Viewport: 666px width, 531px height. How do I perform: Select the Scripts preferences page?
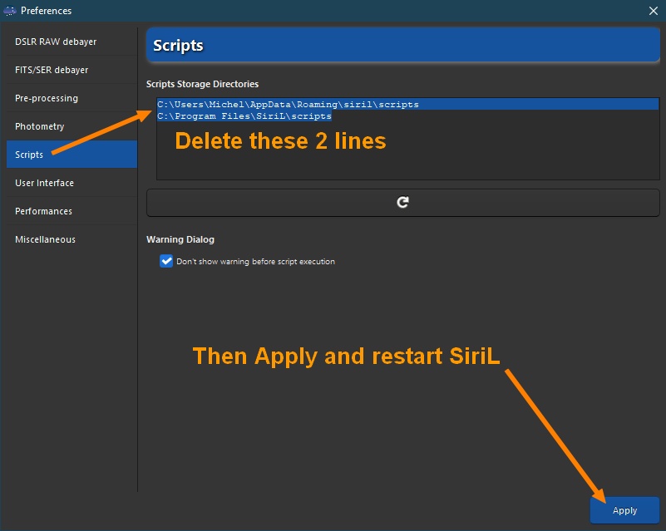pyautogui.click(x=72, y=155)
